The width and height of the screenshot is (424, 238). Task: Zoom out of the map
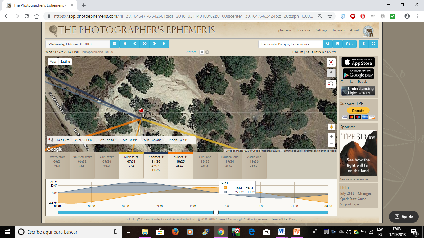click(x=332, y=143)
